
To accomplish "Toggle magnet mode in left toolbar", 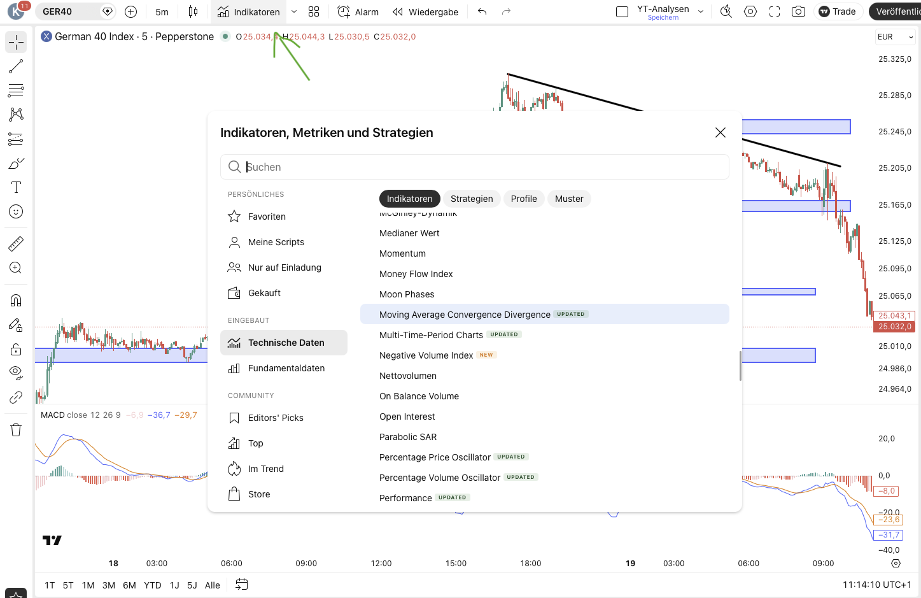I will pos(16,300).
